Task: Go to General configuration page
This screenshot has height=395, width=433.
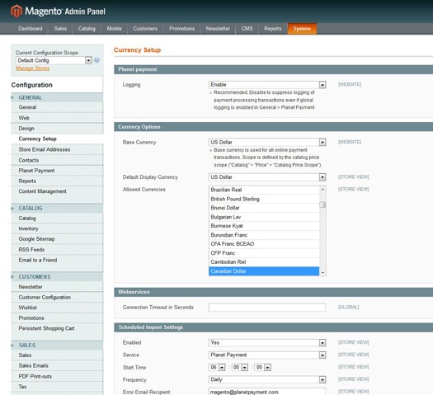Action: click(57, 107)
